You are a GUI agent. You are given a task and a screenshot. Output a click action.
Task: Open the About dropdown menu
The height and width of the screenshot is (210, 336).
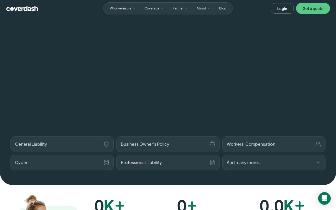[x=203, y=8]
